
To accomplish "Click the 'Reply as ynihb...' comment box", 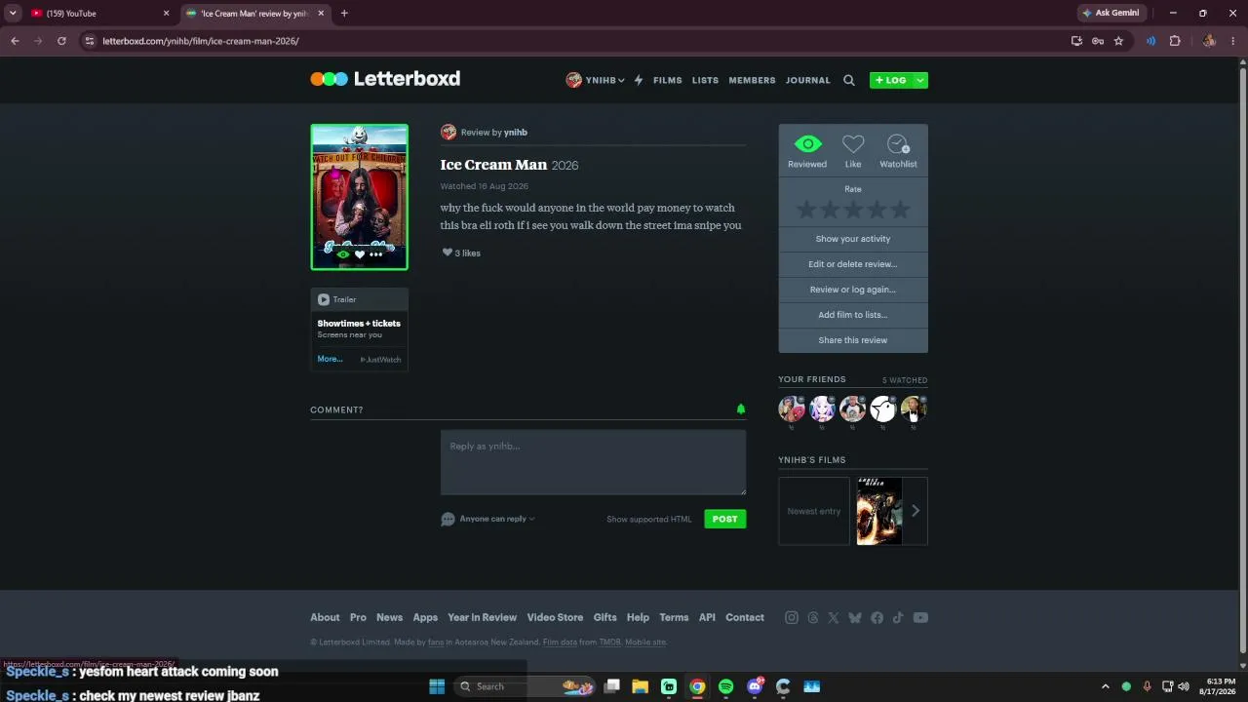I will (x=593, y=462).
